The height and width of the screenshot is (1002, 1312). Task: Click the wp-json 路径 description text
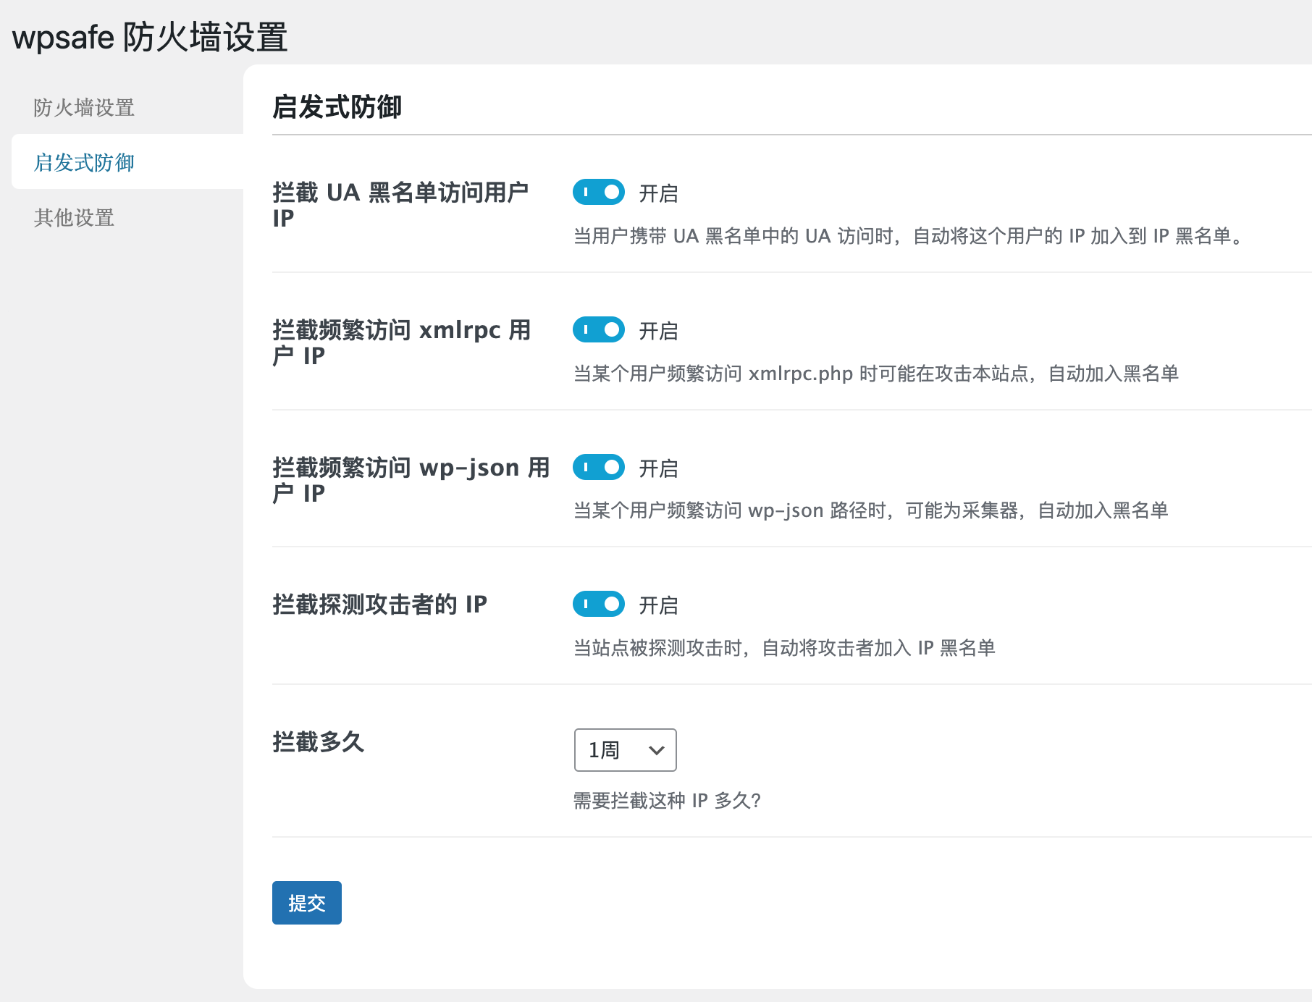coord(871,510)
